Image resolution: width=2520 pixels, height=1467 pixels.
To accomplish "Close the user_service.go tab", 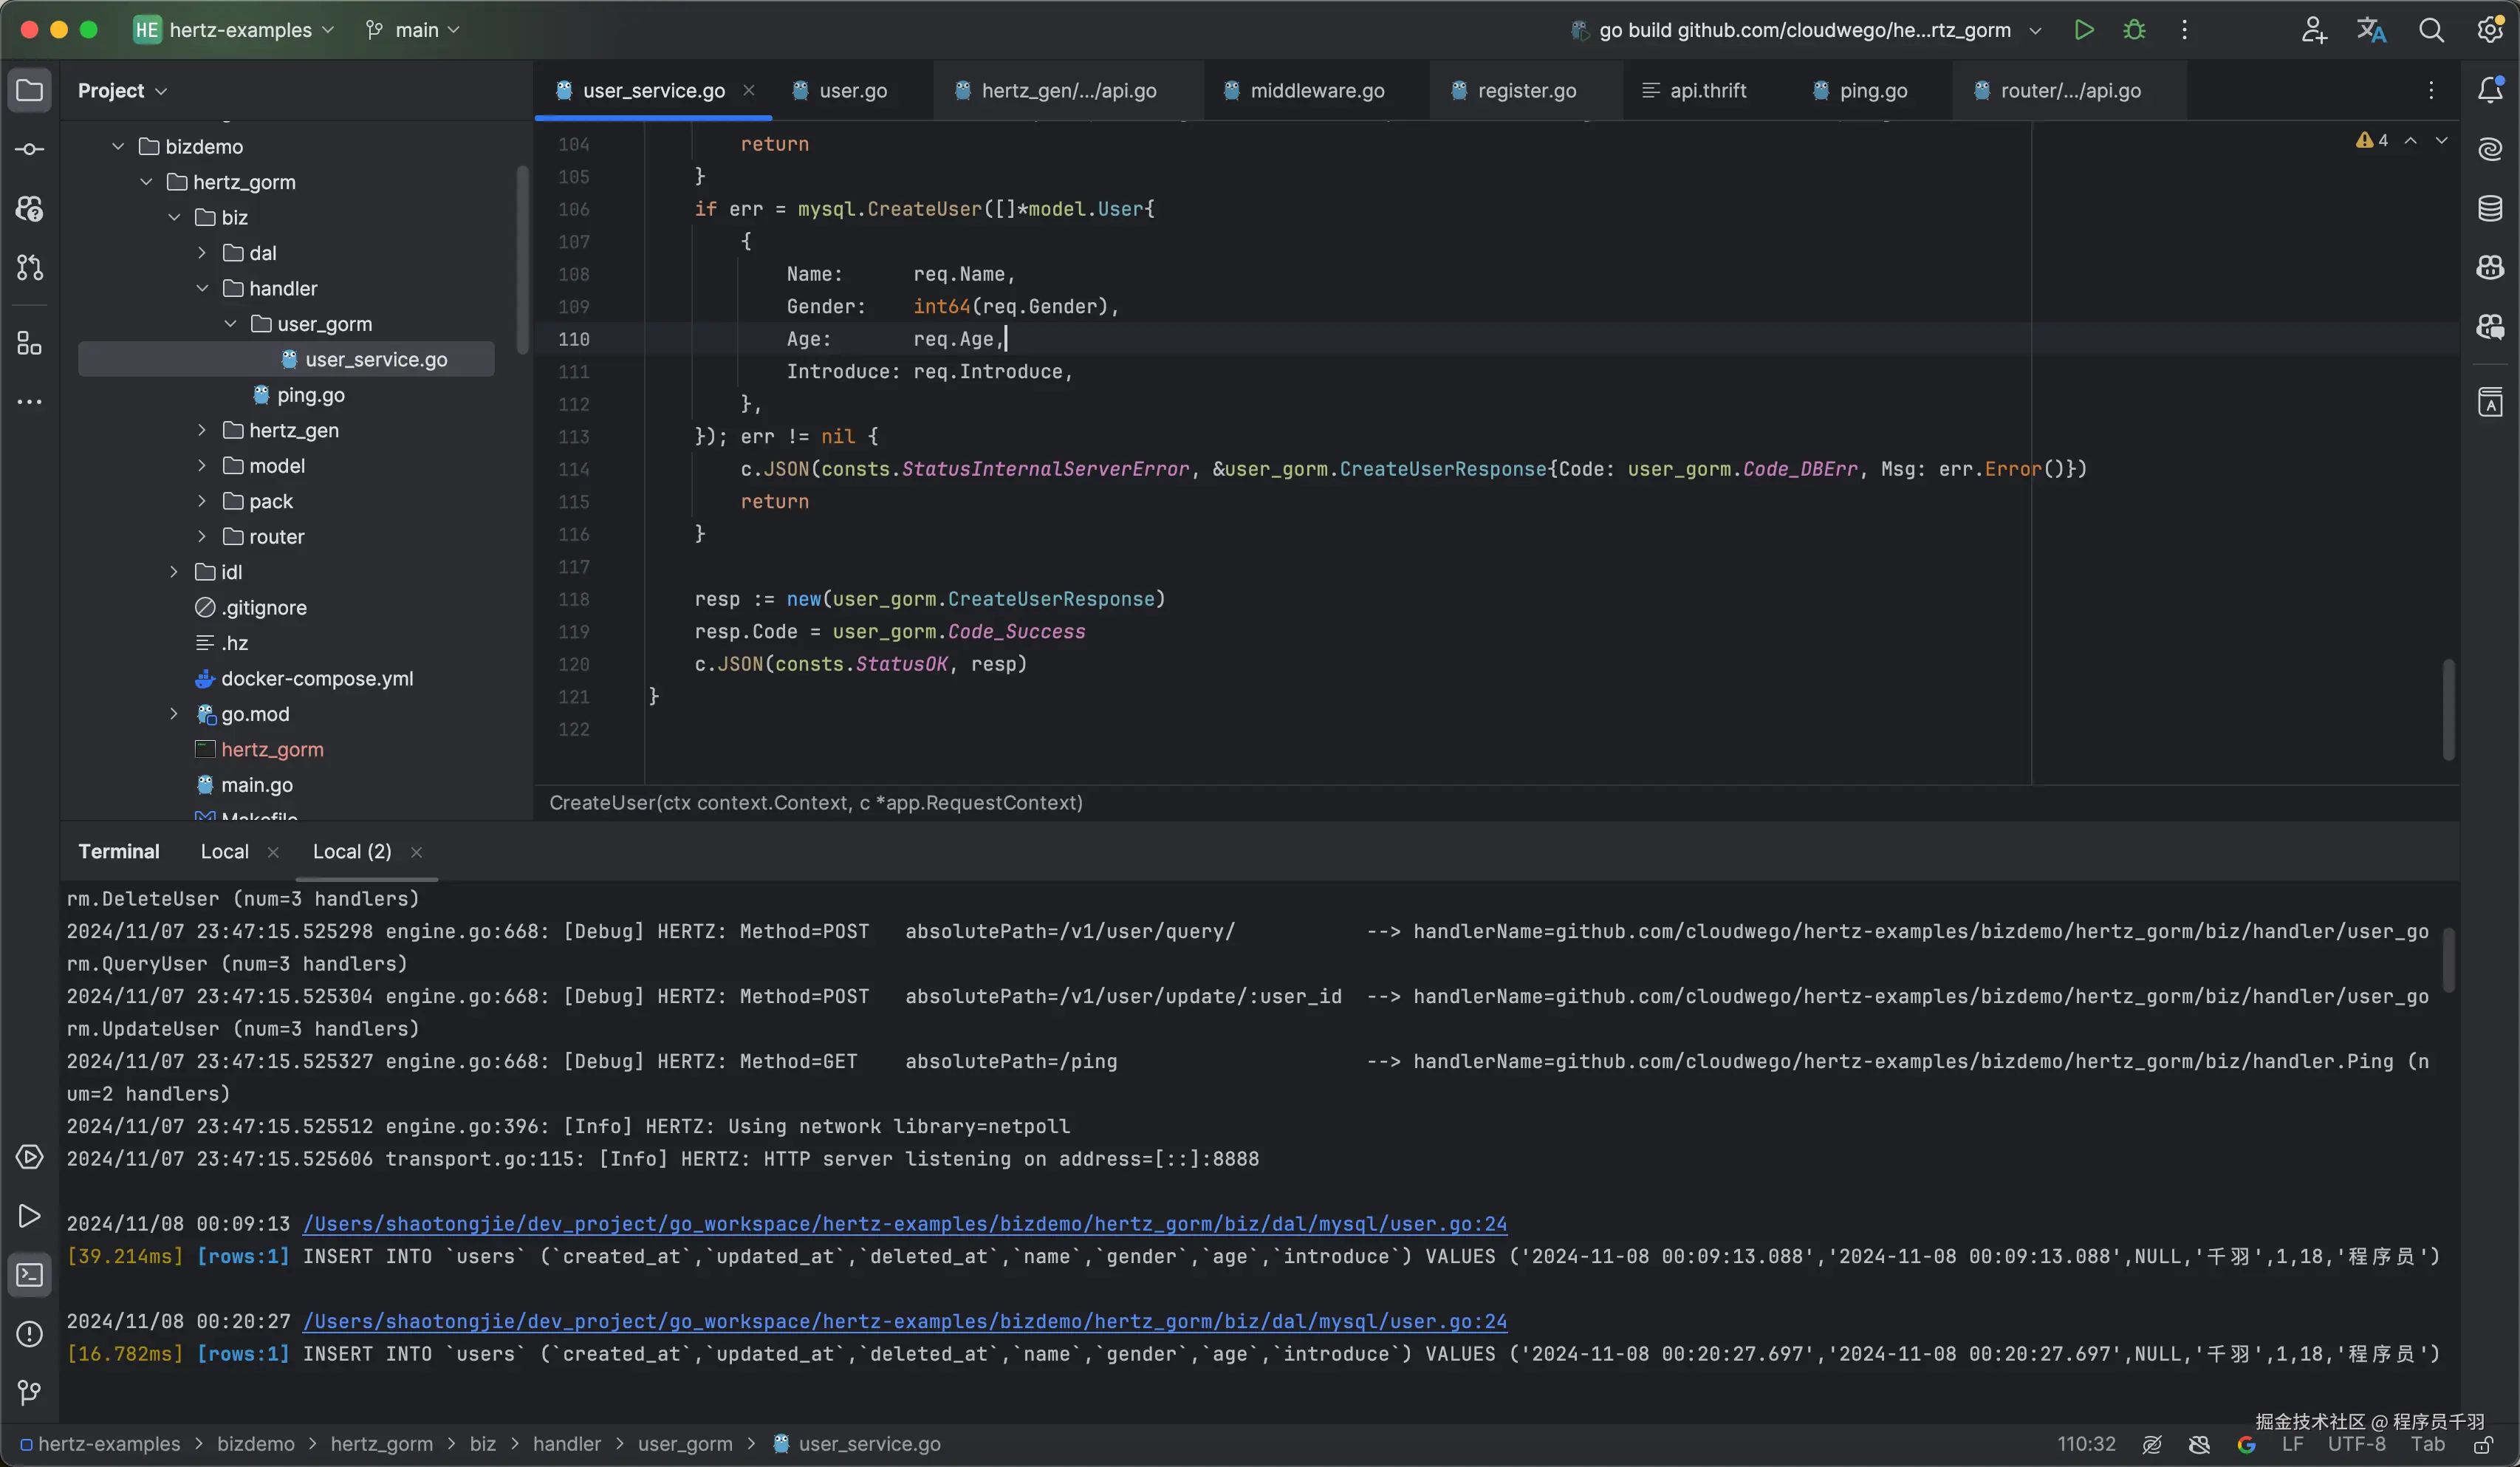I will tap(748, 90).
